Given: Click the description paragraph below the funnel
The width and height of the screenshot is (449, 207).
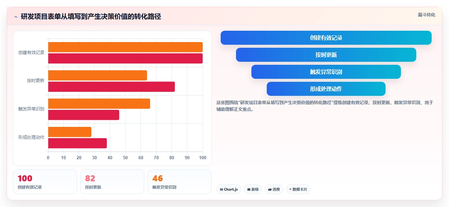Looking at the screenshot, I should coord(324,106).
